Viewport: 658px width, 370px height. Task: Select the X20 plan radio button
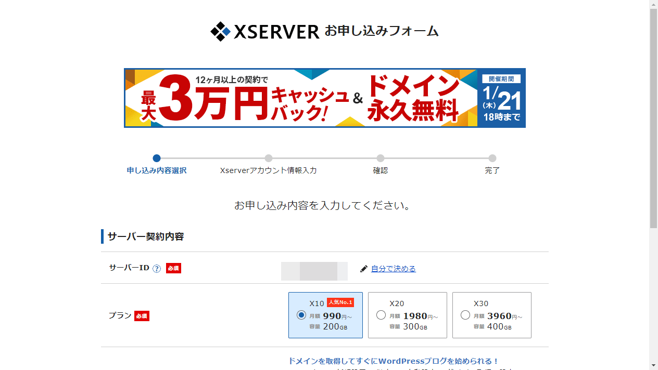pos(381,315)
